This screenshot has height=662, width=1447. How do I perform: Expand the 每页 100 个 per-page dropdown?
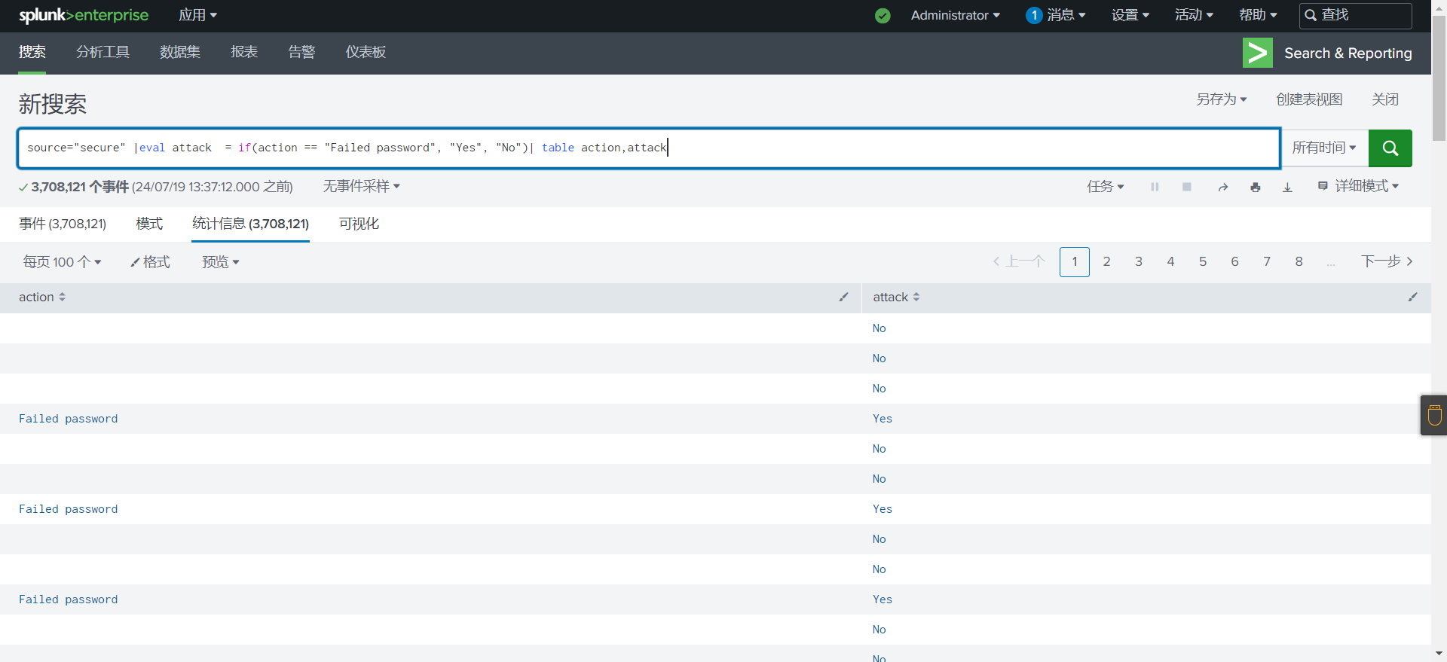pyautogui.click(x=62, y=262)
